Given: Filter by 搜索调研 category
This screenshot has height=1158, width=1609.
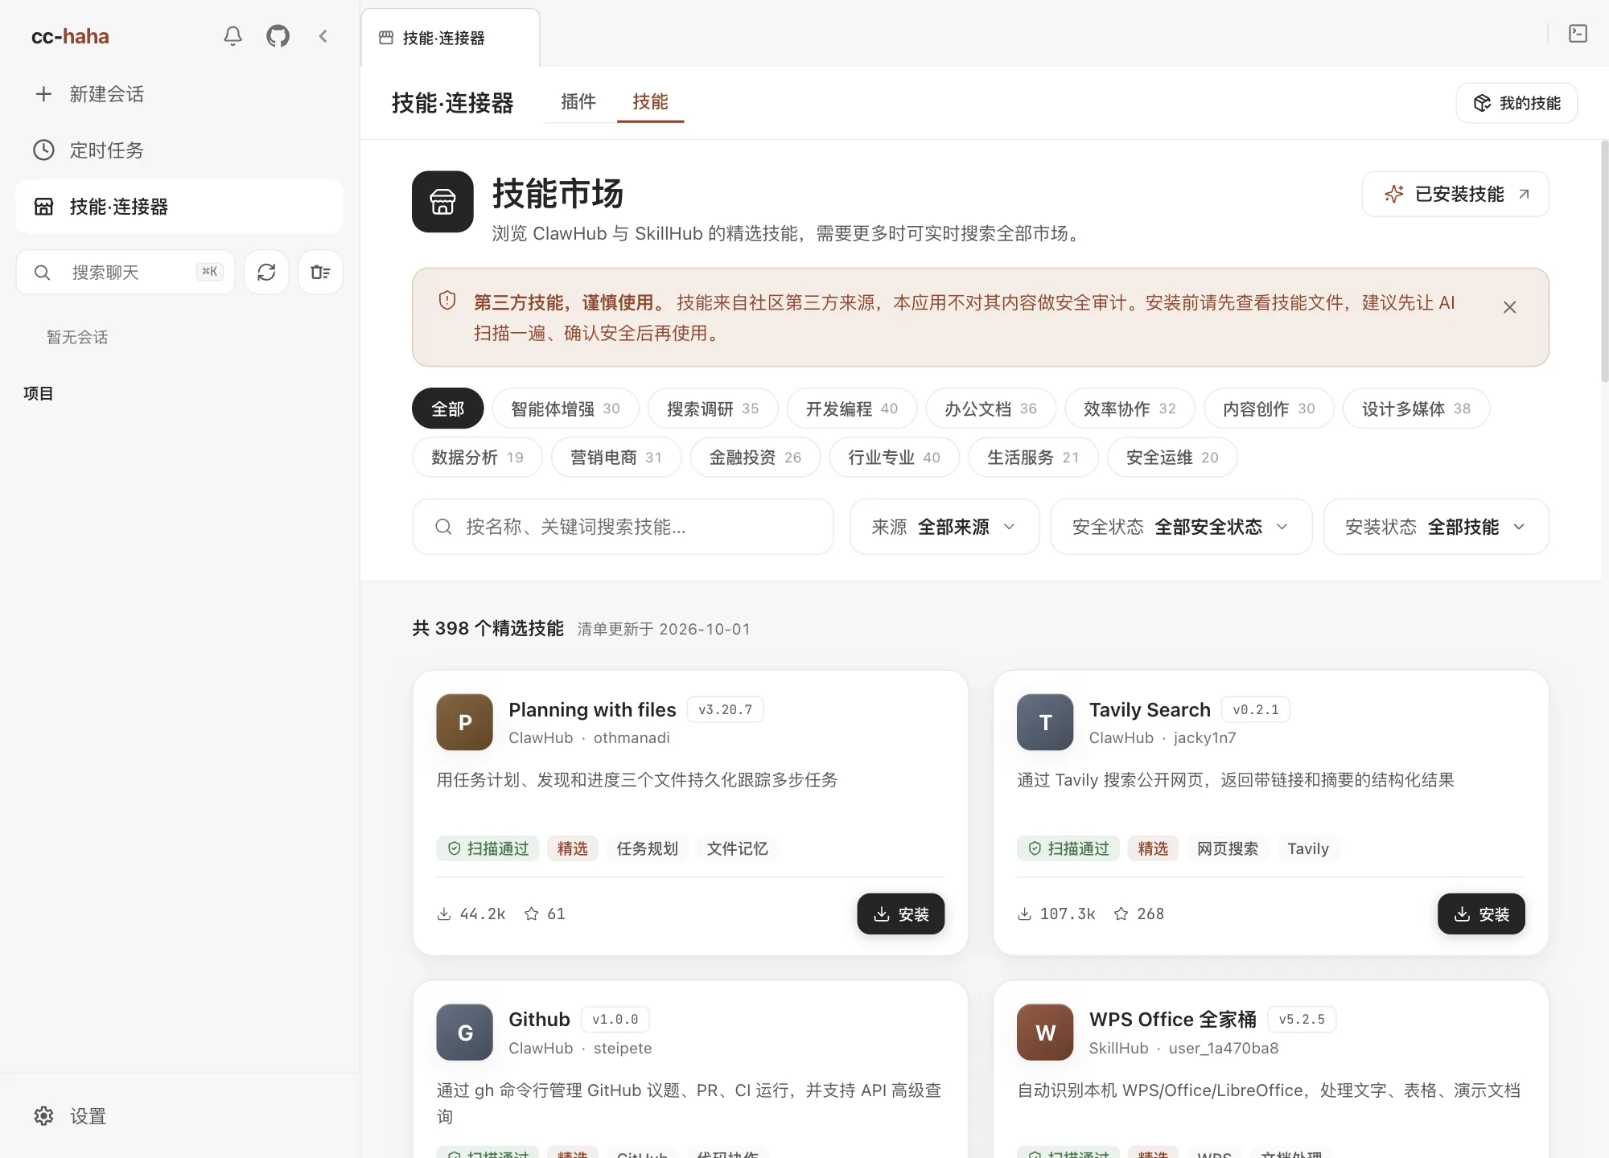Looking at the screenshot, I should point(713,409).
